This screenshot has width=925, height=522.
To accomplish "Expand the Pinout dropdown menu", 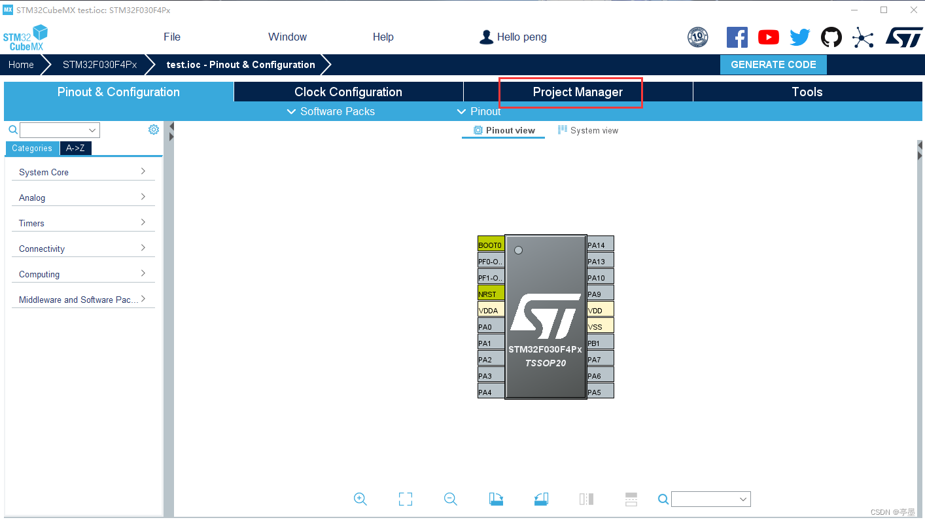I will pyautogui.click(x=479, y=112).
